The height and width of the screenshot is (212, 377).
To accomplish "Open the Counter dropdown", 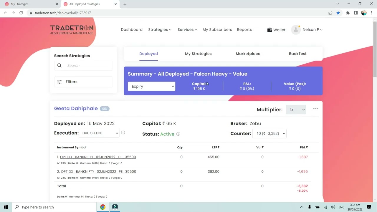I will click(x=269, y=133).
